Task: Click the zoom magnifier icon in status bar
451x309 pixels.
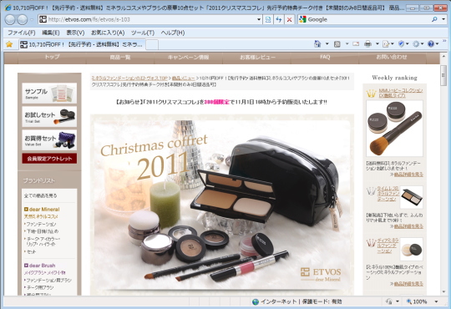Action: pyautogui.click(x=409, y=301)
